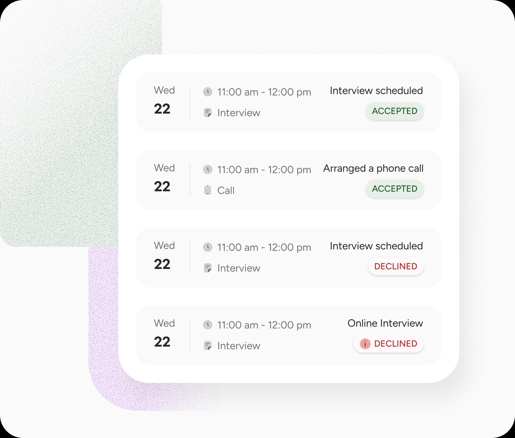Image resolution: width=515 pixels, height=438 pixels.
Task: Click the Interview scheduled title of the declined card
Action: tap(376, 246)
